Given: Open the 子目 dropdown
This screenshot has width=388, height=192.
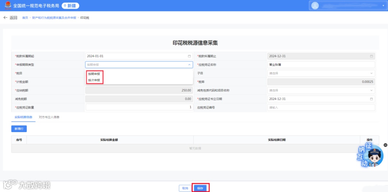Looking at the screenshot, I should (x=321, y=73).
